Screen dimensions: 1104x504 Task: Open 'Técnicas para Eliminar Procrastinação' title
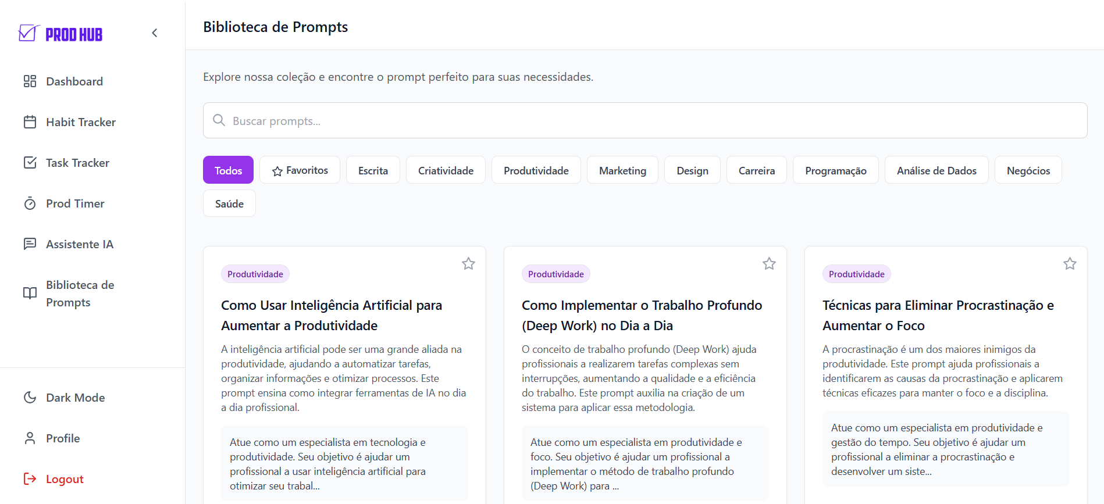[x=938, y=315]
